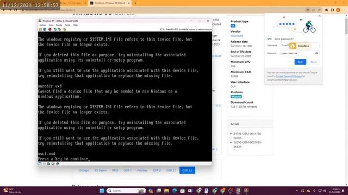Screen dimensions: 348x195
Task: Pause the 86Box emulation with the pause icon
Action: tap(40, 29)
